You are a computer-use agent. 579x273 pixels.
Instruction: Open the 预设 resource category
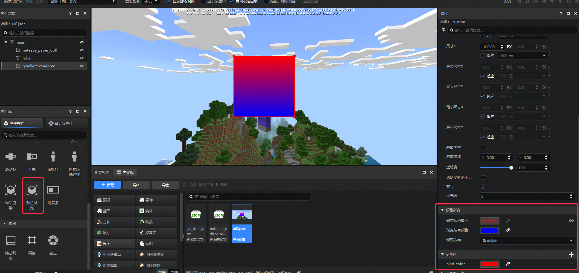[x=114, y=200]
